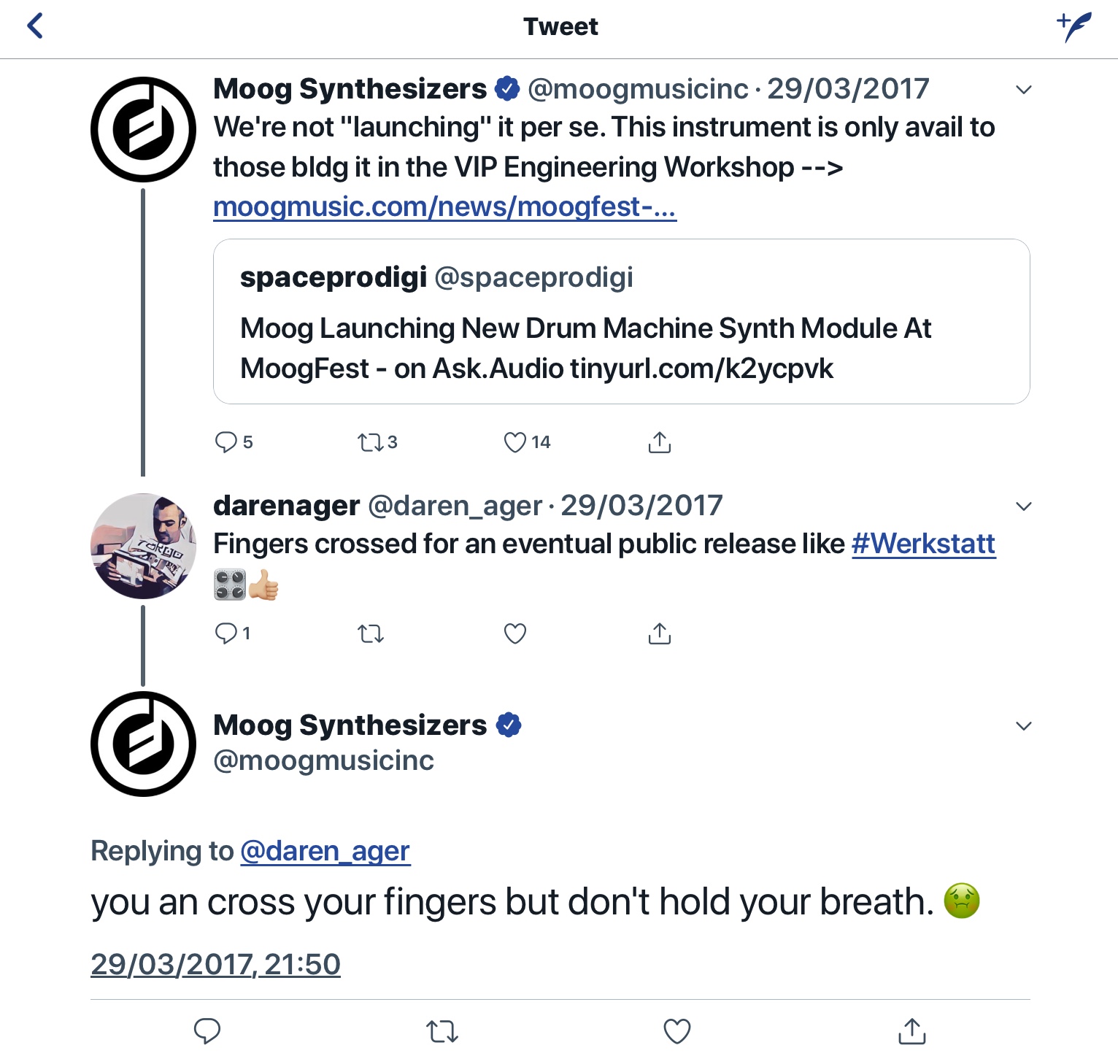This screenshot has height=1056, width=1118.
Task: Like darenager's Werkstatt tweet
Action: [x=515, y=633]
